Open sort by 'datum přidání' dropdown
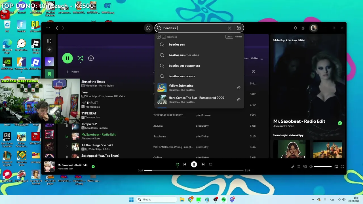This screenshot has width=363, height=204. click(x=253, y=58)
